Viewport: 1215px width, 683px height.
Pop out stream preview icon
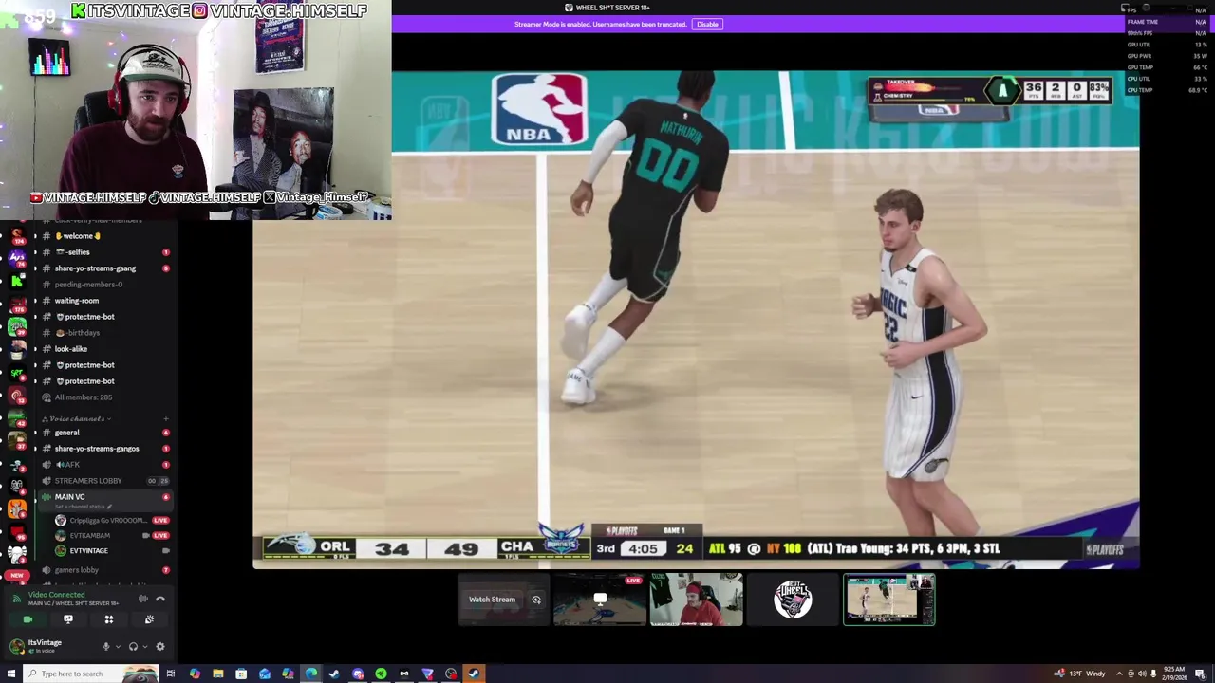pyautogui.click(x=536, y=600)
